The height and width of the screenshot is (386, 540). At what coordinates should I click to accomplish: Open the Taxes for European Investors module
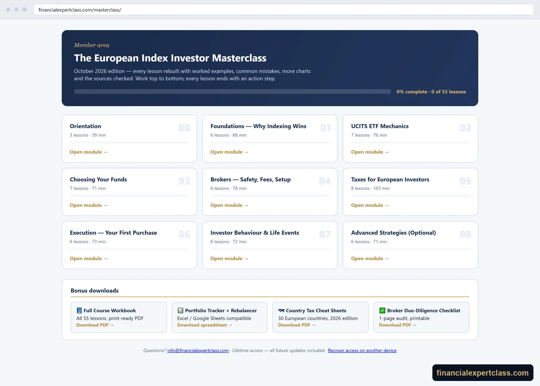point(370,205)
